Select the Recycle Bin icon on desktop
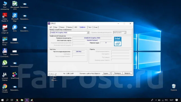This screenshot has width=181, height=102. [x=174, y=88]
